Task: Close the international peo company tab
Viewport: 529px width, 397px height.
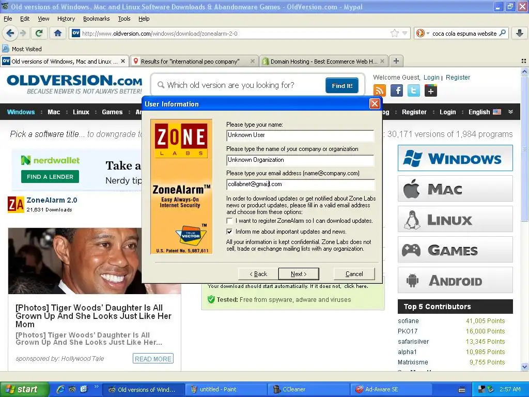Action: click(252, 61)
